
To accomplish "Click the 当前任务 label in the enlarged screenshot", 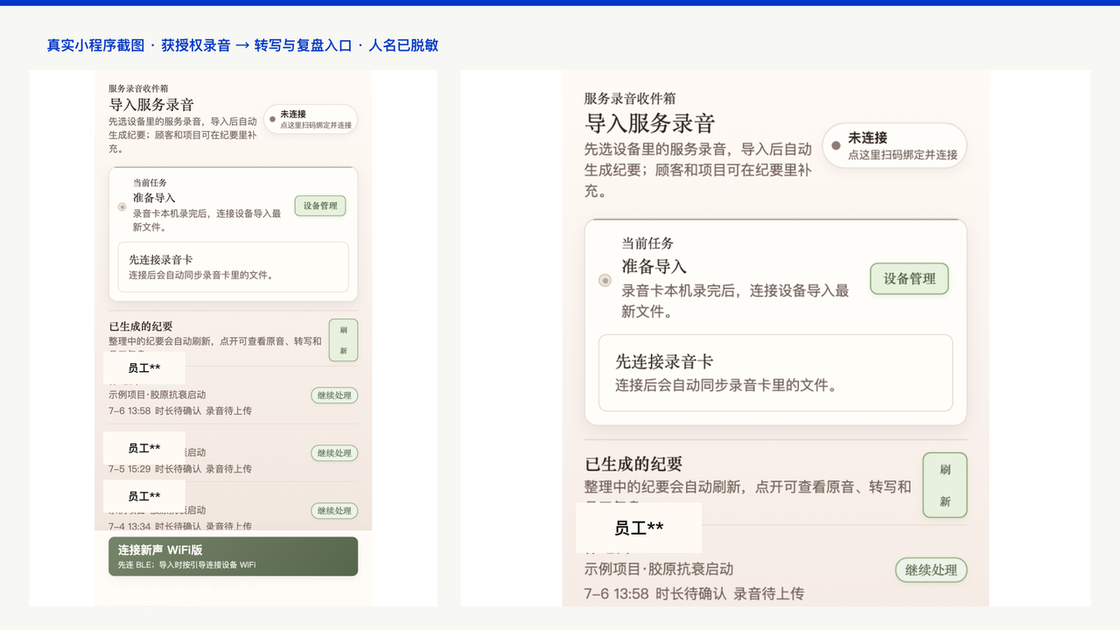I will pos(647,243).
